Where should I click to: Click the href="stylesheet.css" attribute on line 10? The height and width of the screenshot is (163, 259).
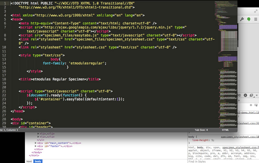(86, 47)
